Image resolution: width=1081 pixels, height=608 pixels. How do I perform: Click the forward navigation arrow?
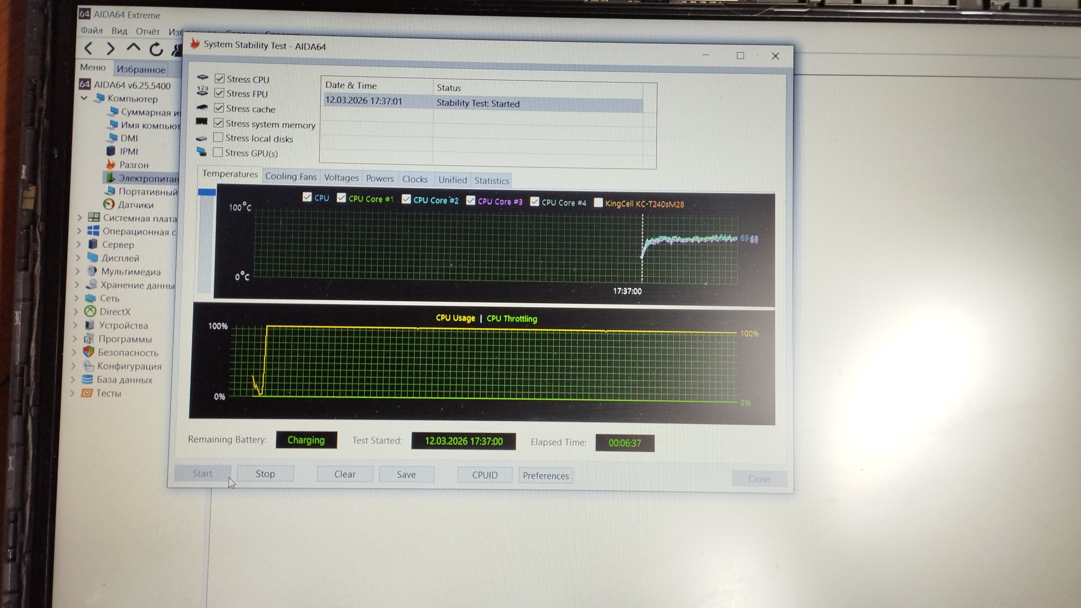110,49
